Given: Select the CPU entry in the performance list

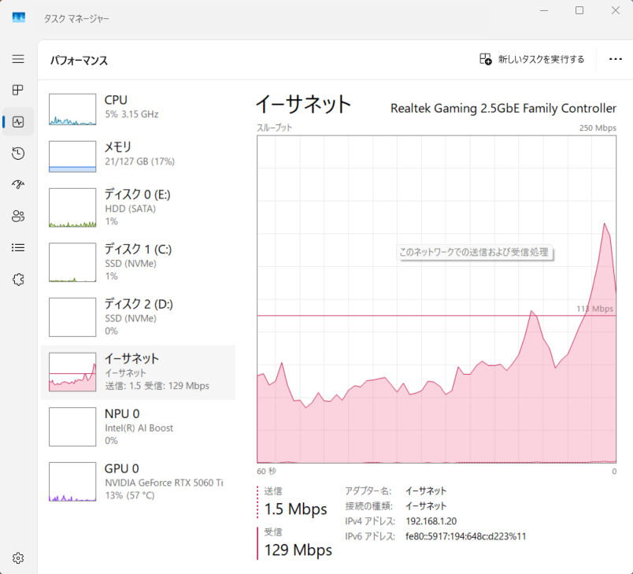Looking at the screenshot, I should [x=138, y=106].
